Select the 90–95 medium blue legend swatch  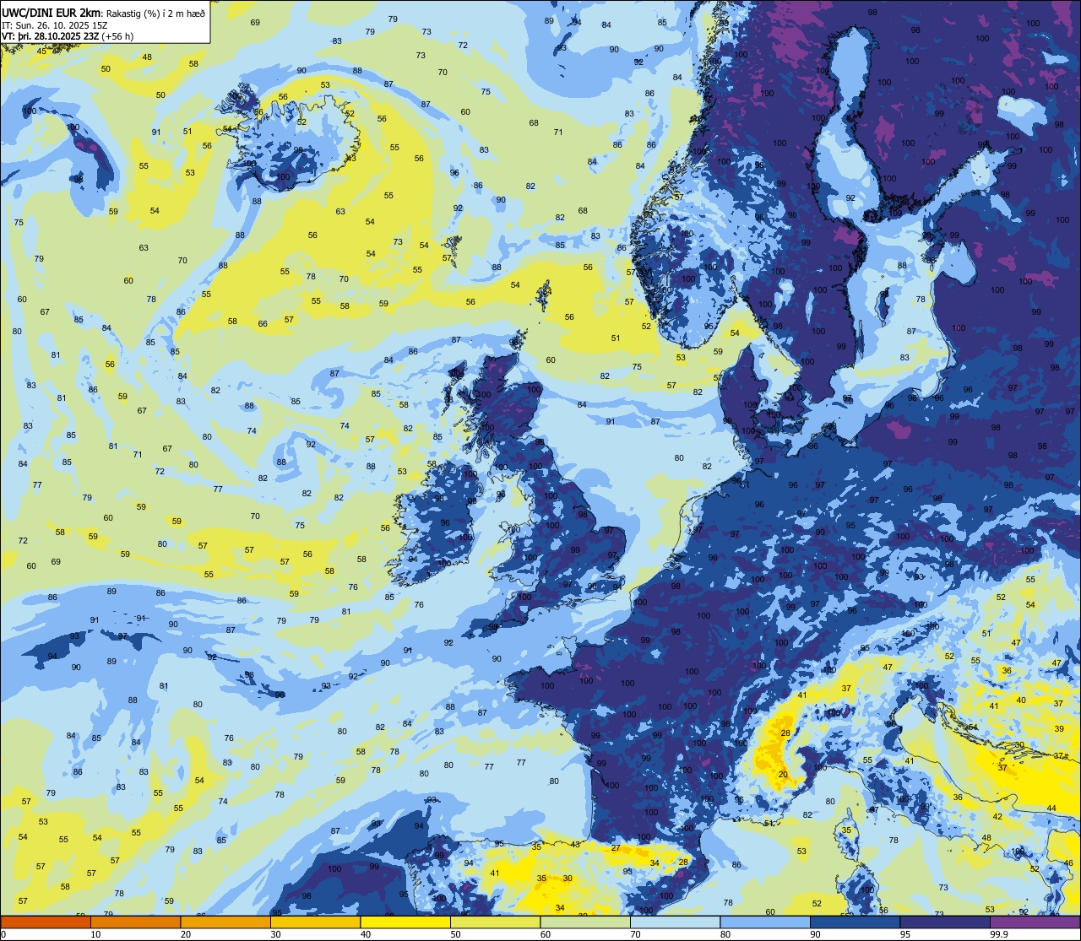(855, 922)
